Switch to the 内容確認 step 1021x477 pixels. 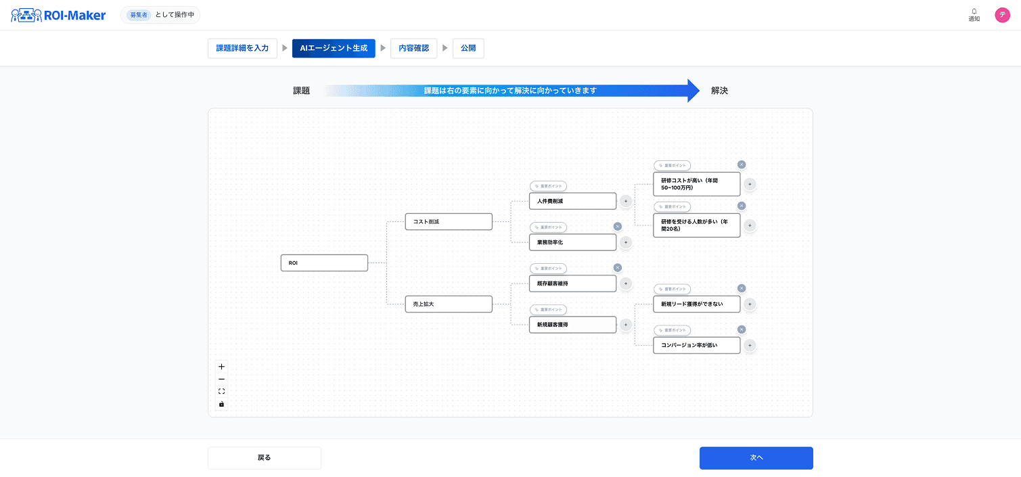413,49
